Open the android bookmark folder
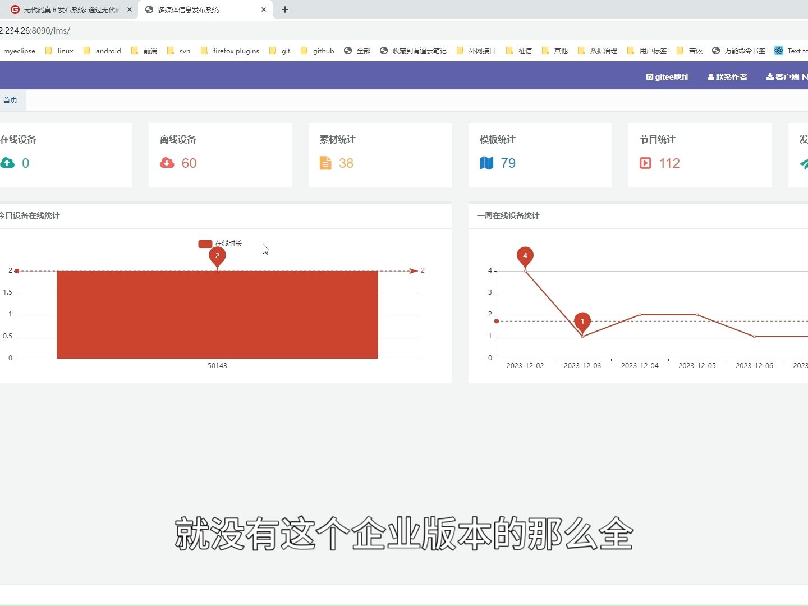Image resolution: width=808 pixels, height=606 pixels. click(x=102, y=50)
